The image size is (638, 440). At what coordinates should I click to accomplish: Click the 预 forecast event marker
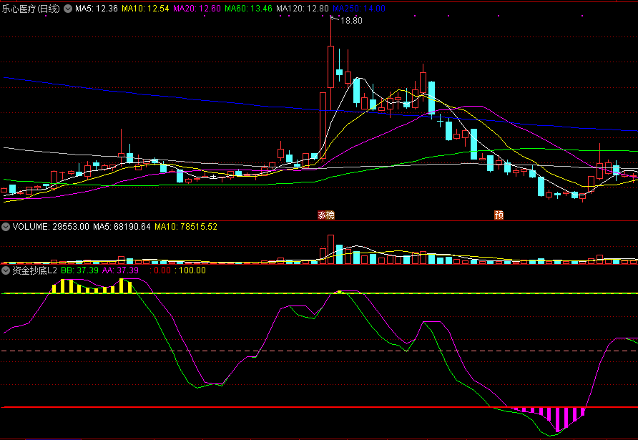pyautogui.click(x=499, y=215)
